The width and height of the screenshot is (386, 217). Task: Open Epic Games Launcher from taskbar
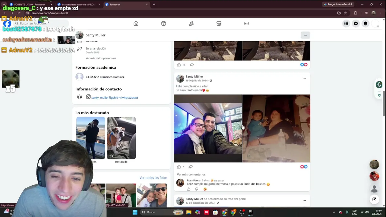point(251,212)
